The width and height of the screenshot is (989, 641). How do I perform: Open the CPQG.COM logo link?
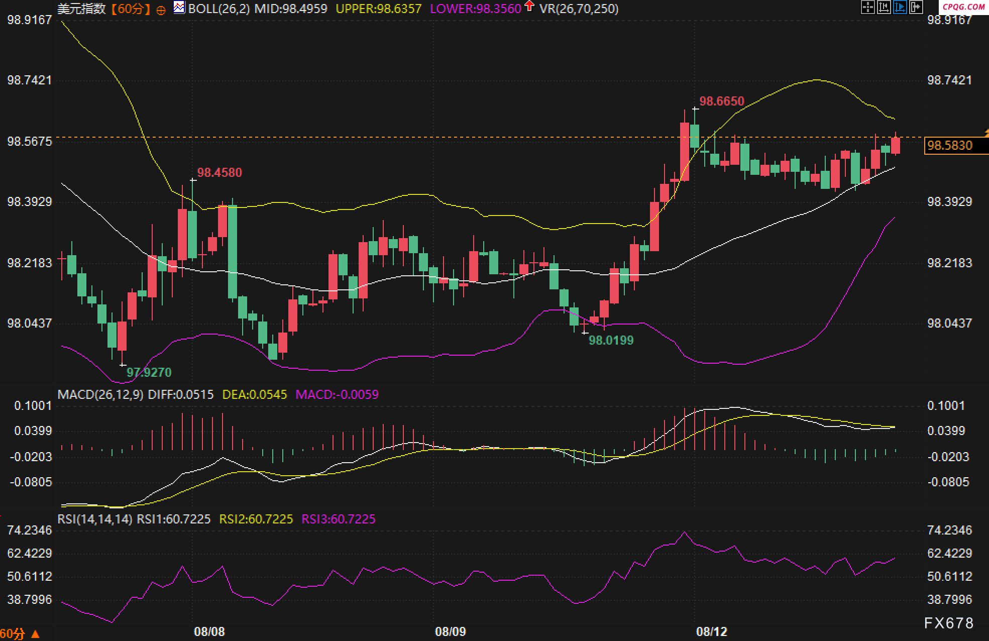[963, 7]
